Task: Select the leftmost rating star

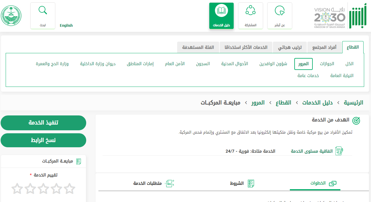Action: click(x=17, y=189)
